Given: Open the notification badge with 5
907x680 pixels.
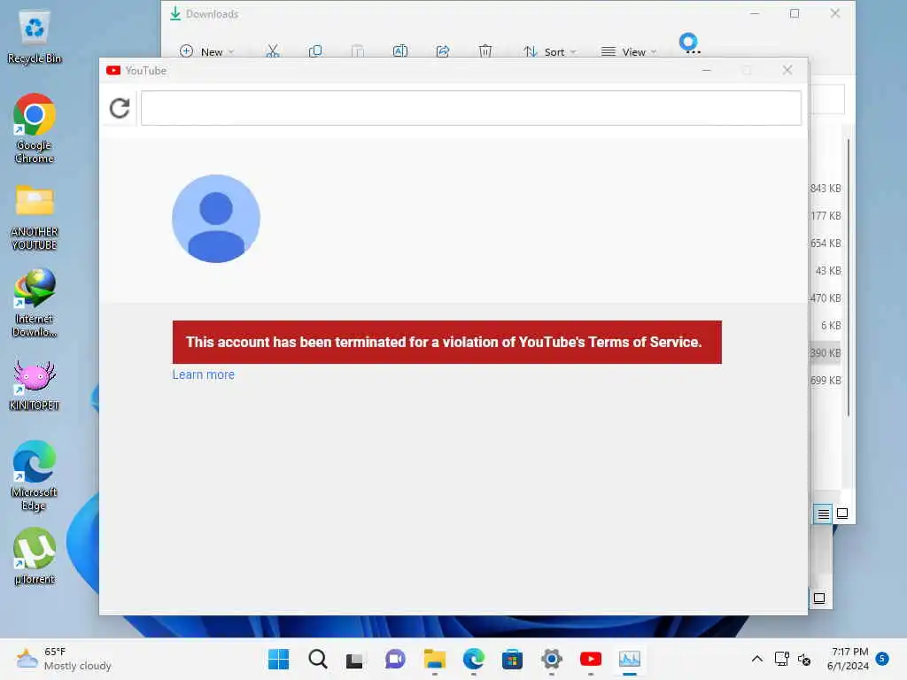Looking at the screenshot, I should [x=882, y=658].
